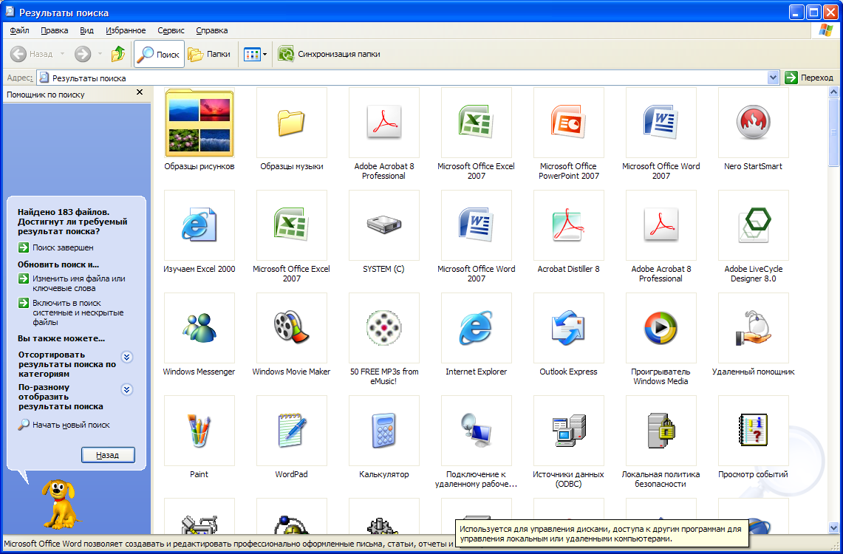The height and width of the screenshot is (554, 843).
Task: Click Синхронизация папки toolbar button
Action: (329, 54)
